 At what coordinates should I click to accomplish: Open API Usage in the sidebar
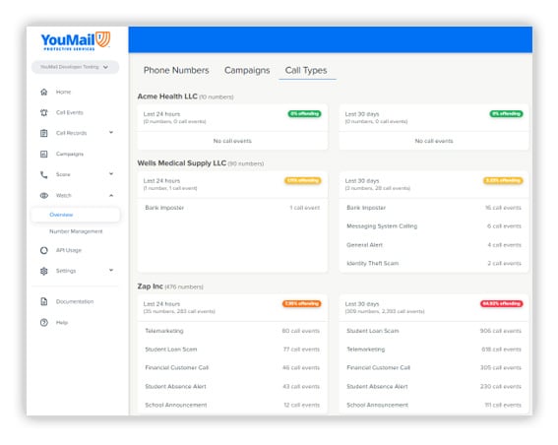point(69,250)
